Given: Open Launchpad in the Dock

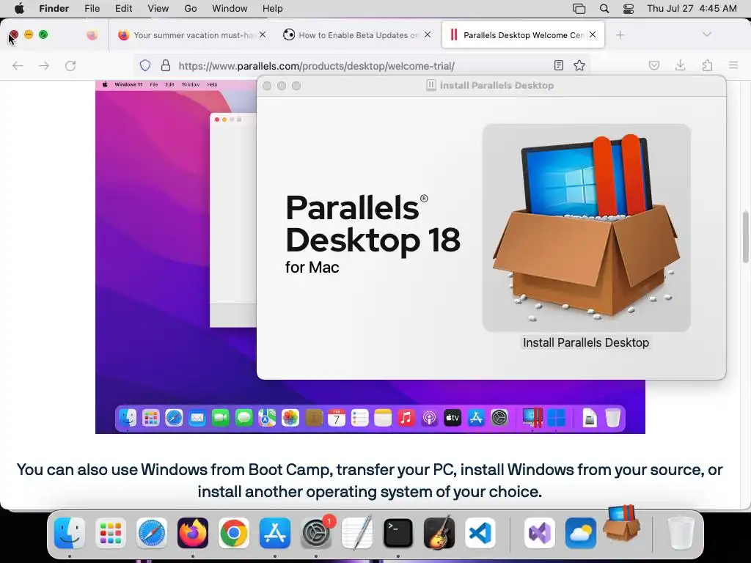Looking at the screenshot, I should click(x=111, y=533).
